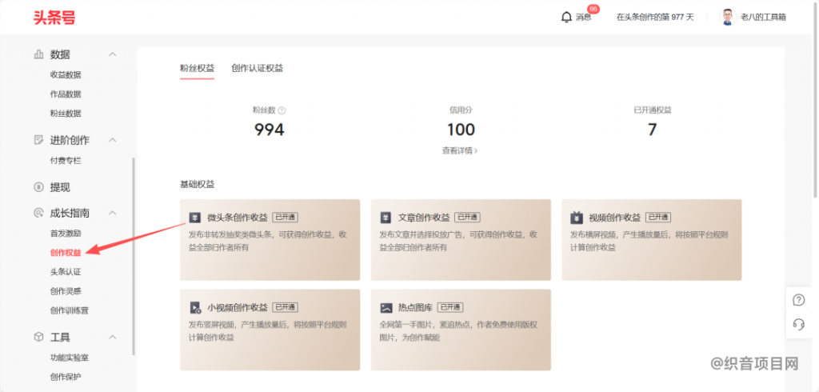
Task: Click the 提现 coin icon
Action: tap(38, 187)
